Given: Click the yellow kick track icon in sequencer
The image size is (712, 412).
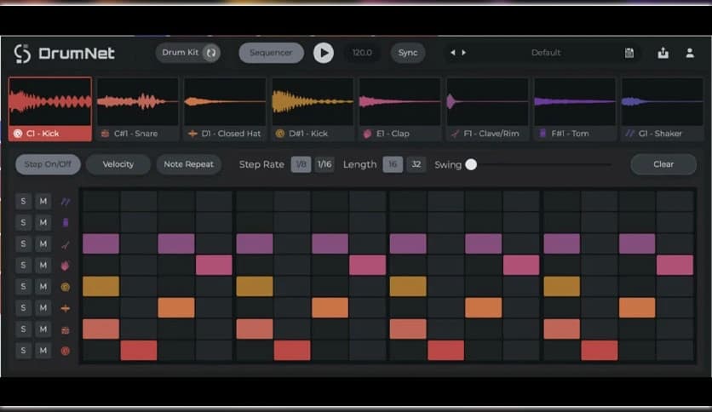Looking at the screenshot, I should click(66, 287).
